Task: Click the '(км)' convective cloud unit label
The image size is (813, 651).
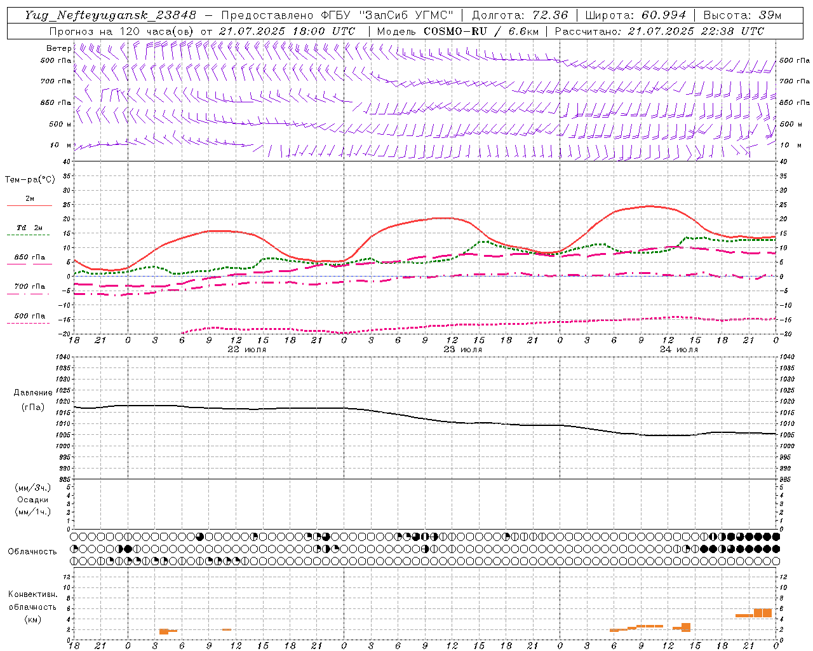Action: coord(33,619)
